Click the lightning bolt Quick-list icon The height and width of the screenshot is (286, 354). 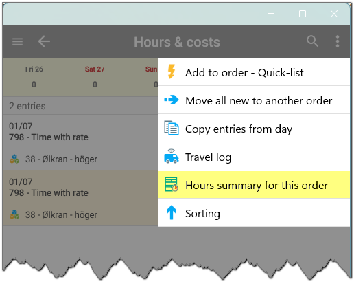(172, 71)
